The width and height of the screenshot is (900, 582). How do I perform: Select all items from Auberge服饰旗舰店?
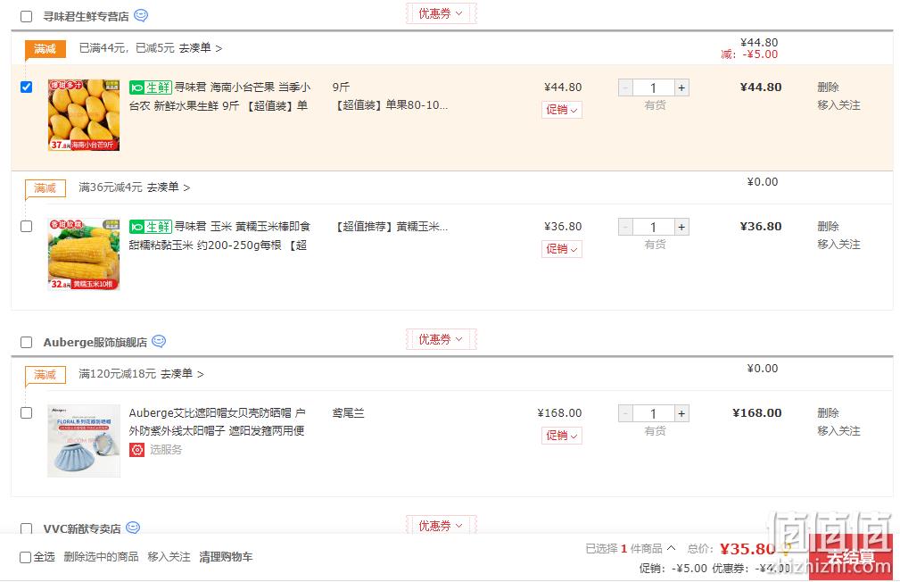(27, 343)
